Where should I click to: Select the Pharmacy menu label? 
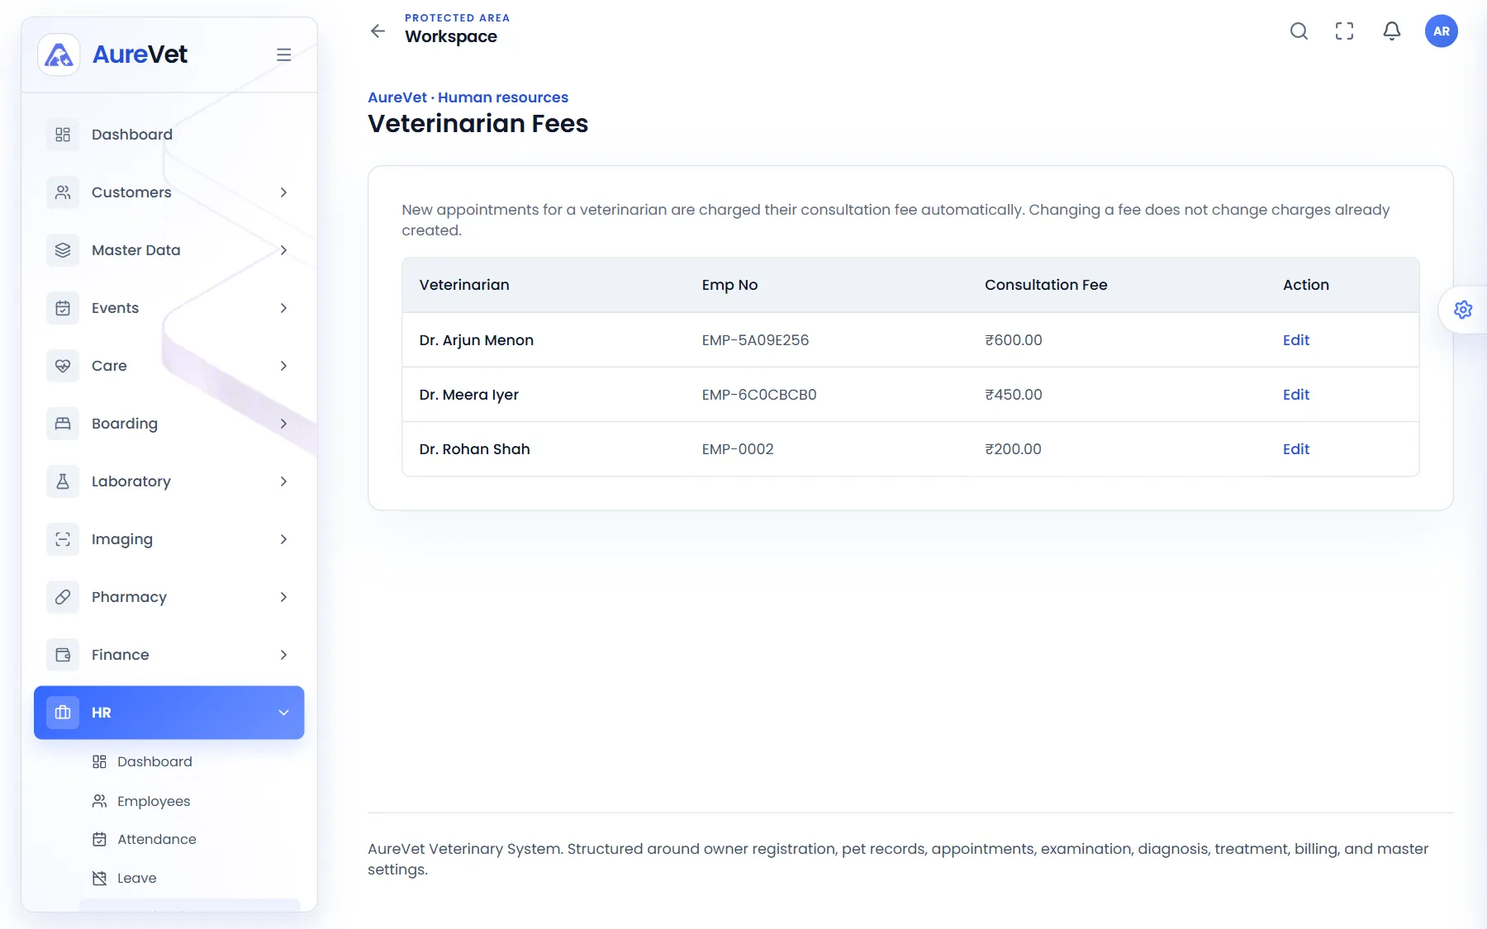(x=129, y=597)
